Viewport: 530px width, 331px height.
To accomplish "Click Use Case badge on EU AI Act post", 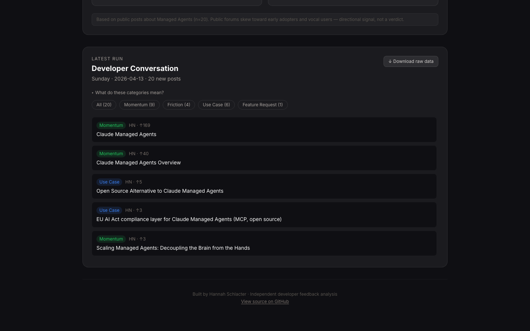I will point(109,210).
